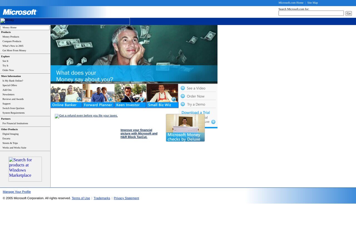Open What's New in 2005
Image resolution: width=356 pixels, height=250 pixels.
(13, 46)
